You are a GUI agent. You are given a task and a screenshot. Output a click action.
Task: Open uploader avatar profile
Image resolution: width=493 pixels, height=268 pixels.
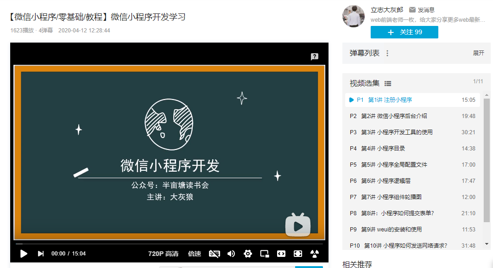(x=354, y=16)
